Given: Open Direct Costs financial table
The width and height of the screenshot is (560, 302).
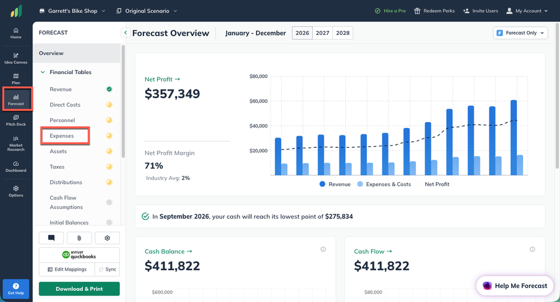Looking at the screenshot, I should (65, 105).
